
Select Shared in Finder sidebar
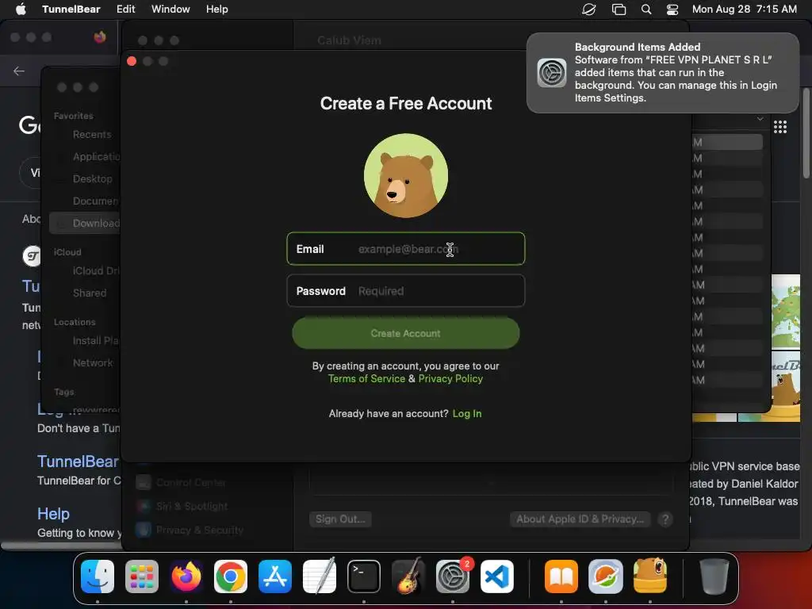[89, 293]
